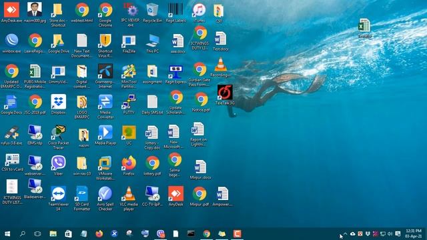Viewport: 427px width, 240px height.
Task: Select the TeleTalk 3G shortcut
Action: pyautogui.click(x=225, y=95)
